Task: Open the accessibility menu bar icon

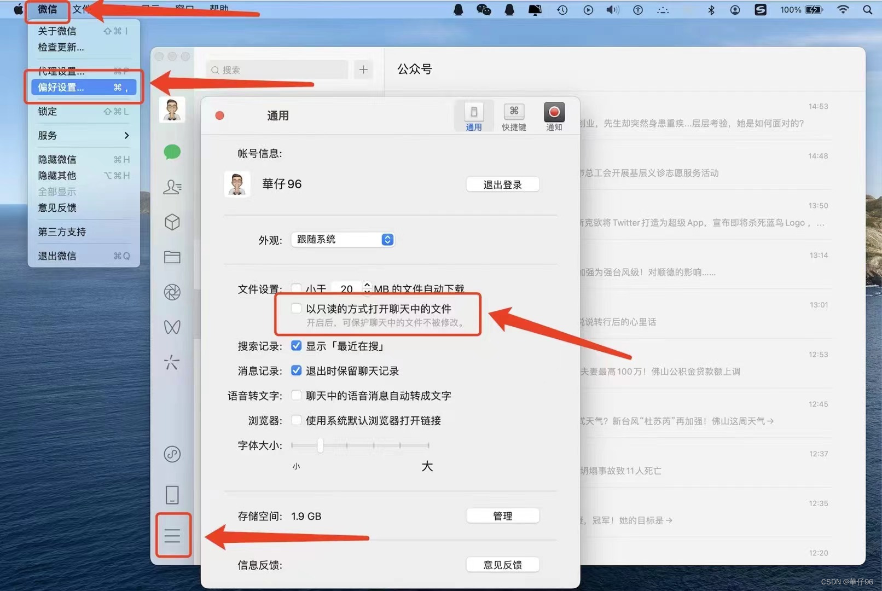Action: (638, 9)
